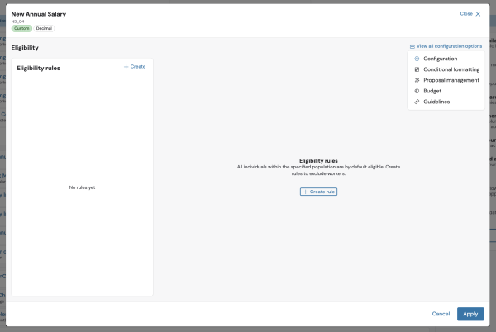496x332 pixels.
Task: Click the Conditional formatting icon
Action: point(417,69)
